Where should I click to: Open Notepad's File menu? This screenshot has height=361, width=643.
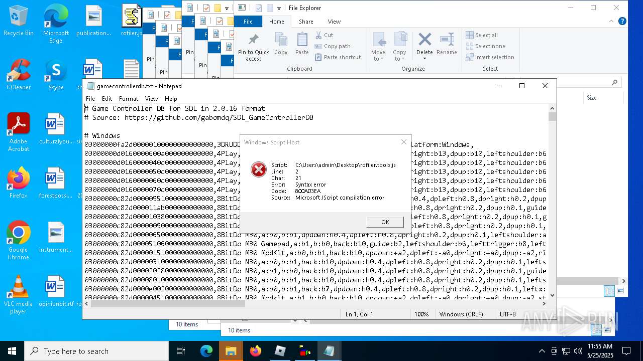tap(90, 99)
